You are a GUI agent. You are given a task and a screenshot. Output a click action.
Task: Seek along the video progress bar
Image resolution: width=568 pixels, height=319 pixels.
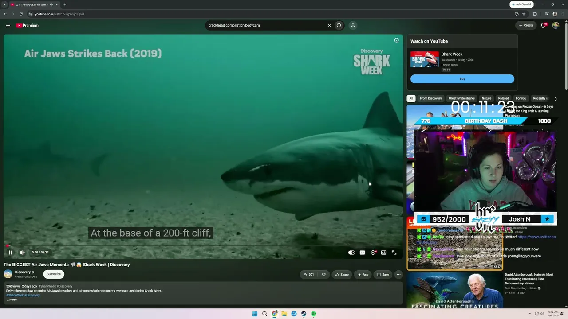(x=203, y=245)
